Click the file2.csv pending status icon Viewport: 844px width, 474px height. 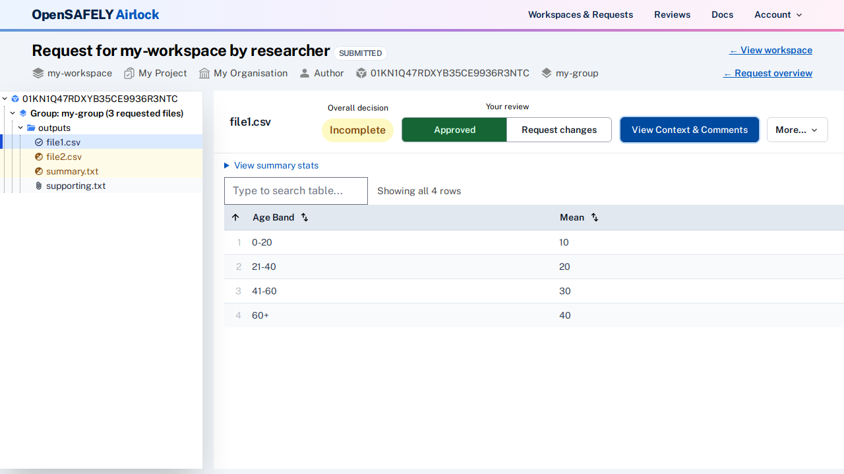pos(39,157)
